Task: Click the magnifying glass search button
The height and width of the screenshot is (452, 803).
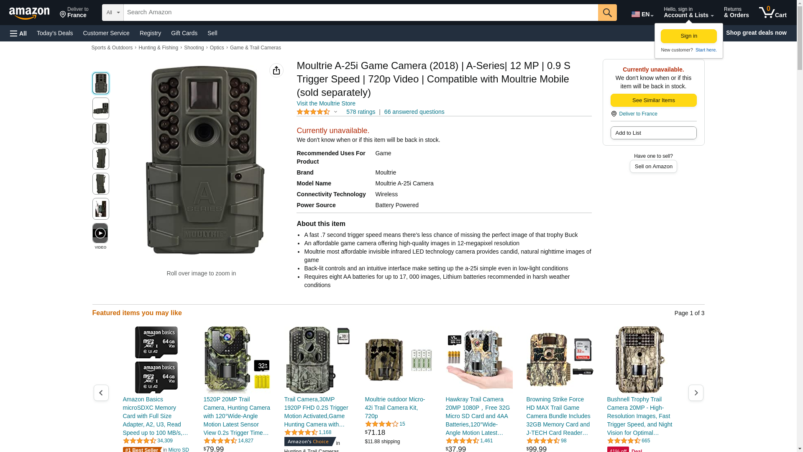Action: [607, 13]
